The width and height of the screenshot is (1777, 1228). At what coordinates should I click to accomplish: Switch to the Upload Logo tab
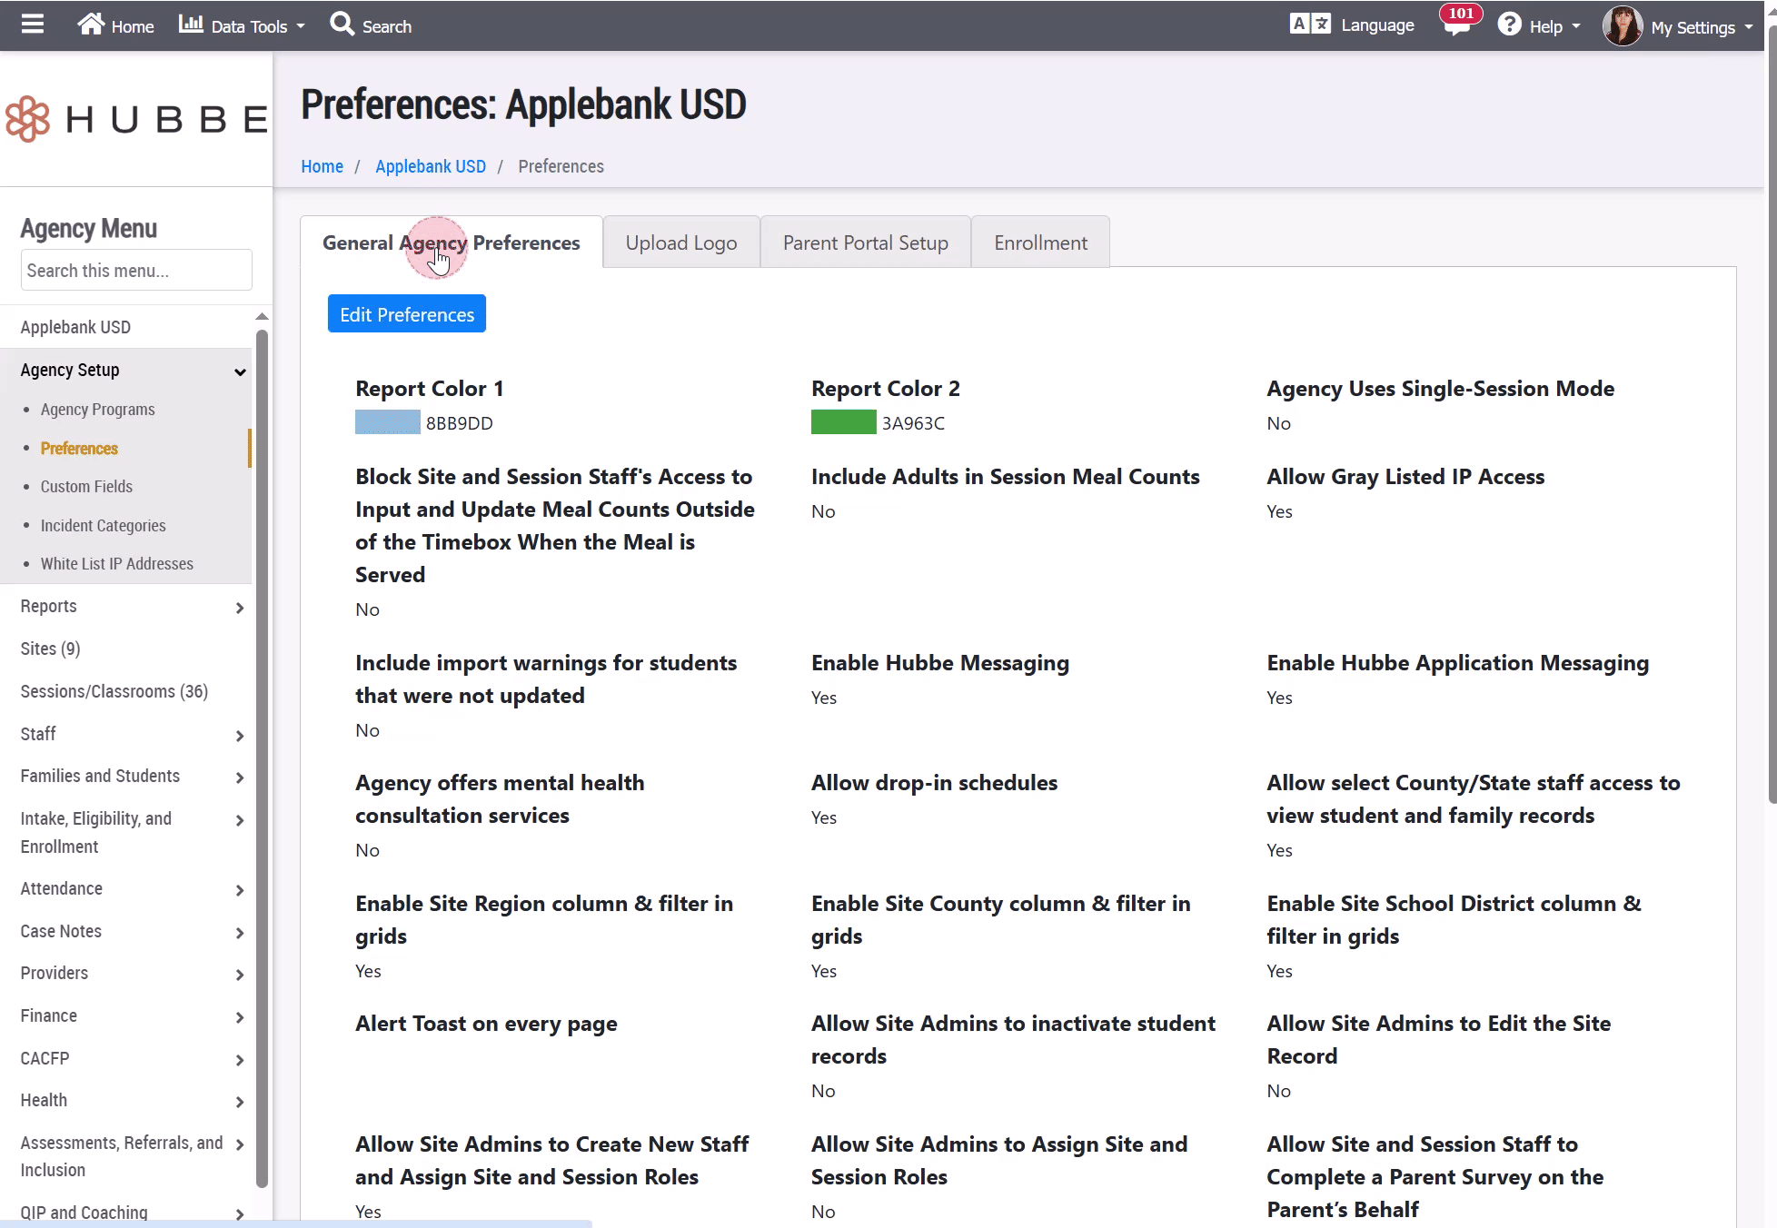[680, 243]
